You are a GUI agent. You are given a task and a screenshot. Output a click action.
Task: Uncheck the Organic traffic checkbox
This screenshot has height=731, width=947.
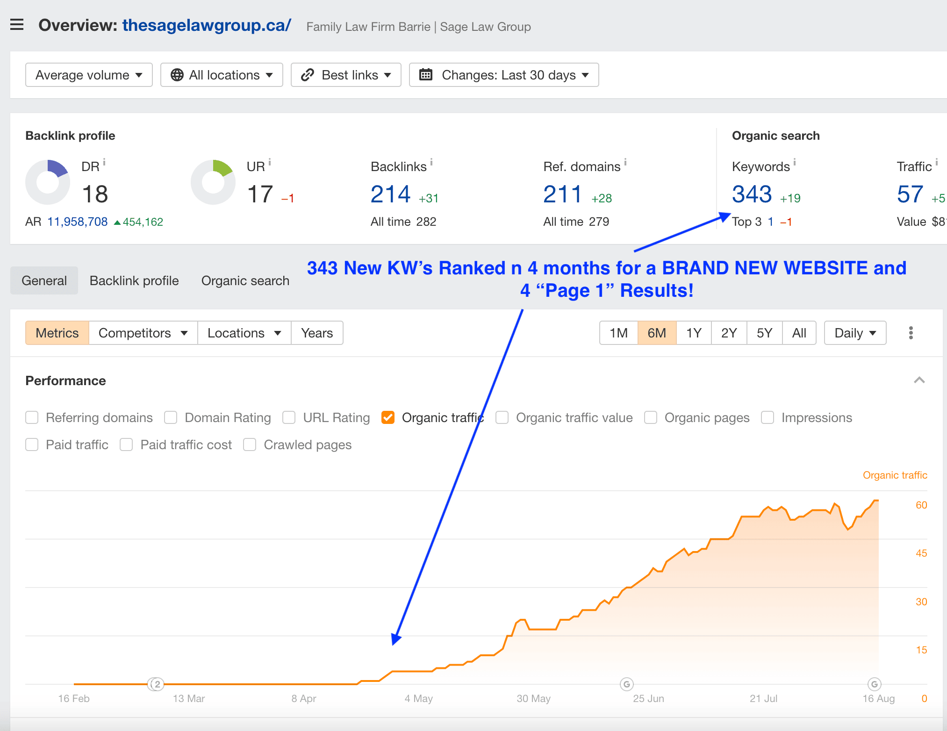coord(388,417)
